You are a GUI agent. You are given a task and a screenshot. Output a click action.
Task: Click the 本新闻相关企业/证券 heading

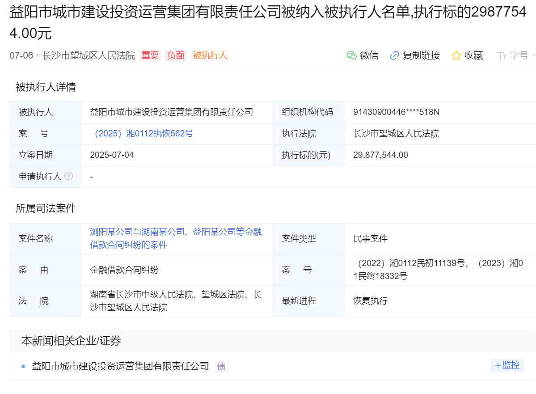71,341
